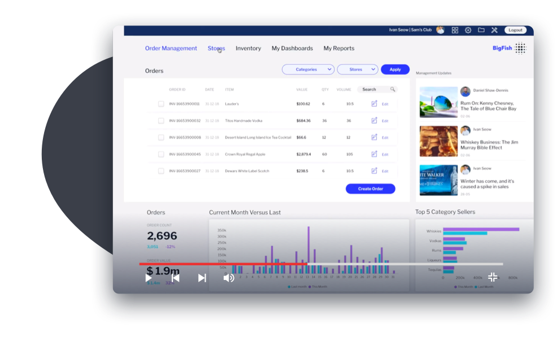The image size is (557, 342).
Task: Click the QTY column header
Action: [325, 89]
